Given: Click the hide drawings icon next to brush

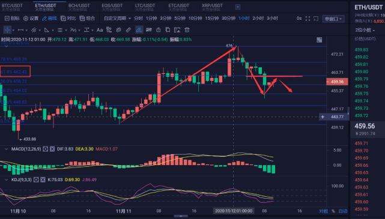Looking at the screenshot, I should (148, 30).
